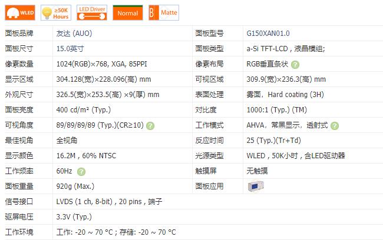The width and height of the screenshot is (383, 240).
Task: Click the Matte surface badge icon
Action: coord(164,13)
